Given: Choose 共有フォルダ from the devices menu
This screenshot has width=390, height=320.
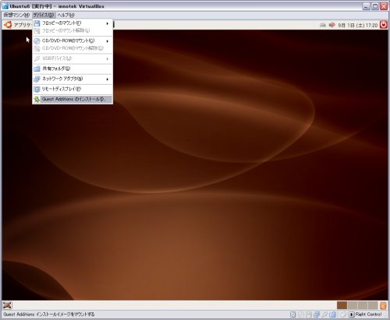Looking at the screenshot, I should click(73, 69).
